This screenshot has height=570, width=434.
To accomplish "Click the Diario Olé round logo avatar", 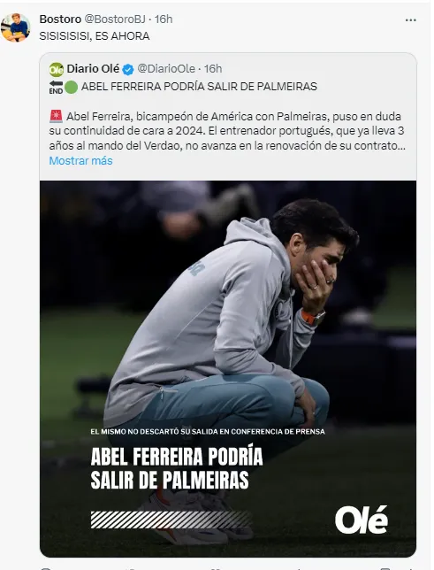I will [x=57, y=69].
